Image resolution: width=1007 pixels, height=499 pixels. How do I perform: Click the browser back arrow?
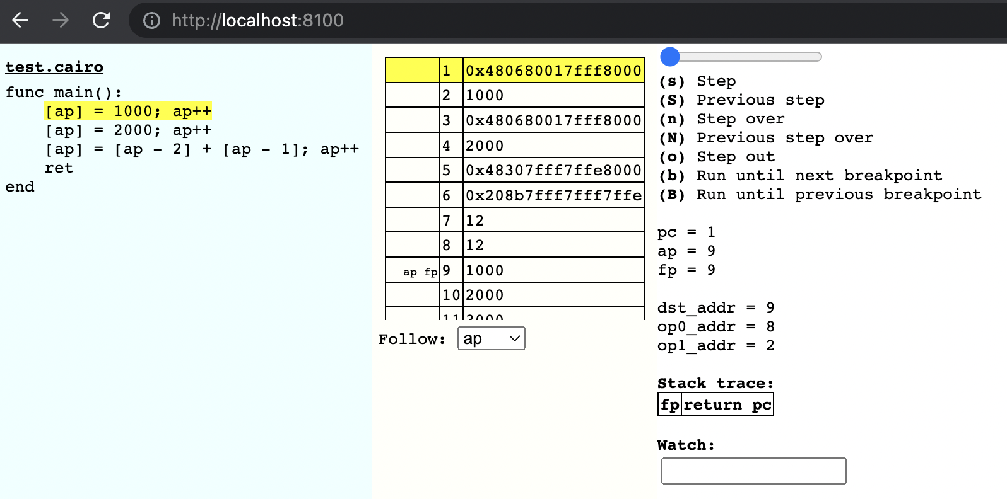21,20
